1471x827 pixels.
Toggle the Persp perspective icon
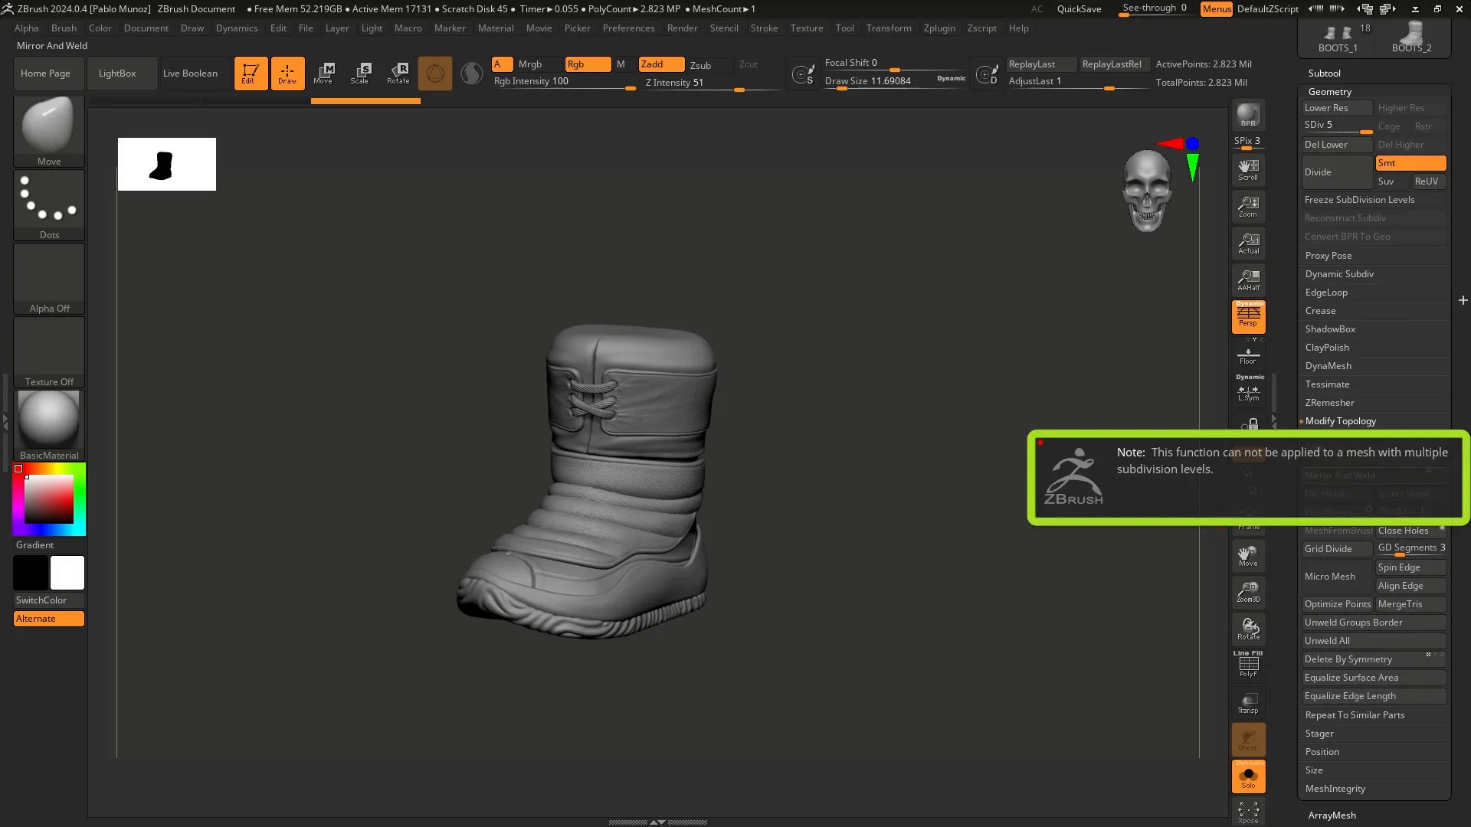point(1248,316)
